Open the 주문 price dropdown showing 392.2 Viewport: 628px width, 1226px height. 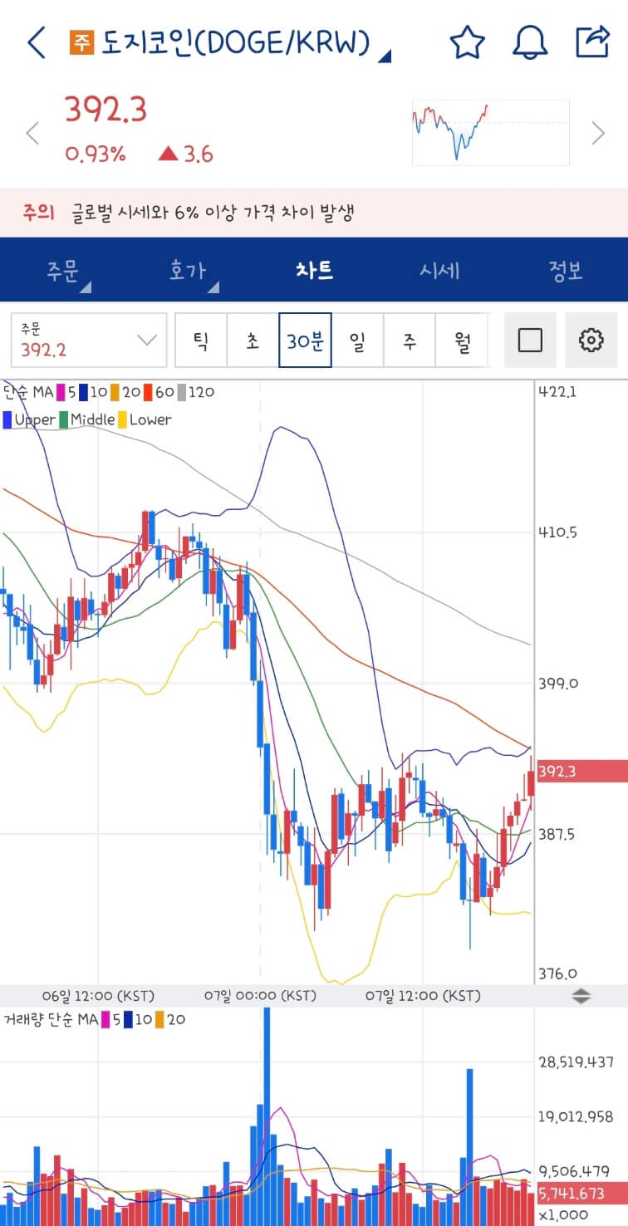pos(89,340)
